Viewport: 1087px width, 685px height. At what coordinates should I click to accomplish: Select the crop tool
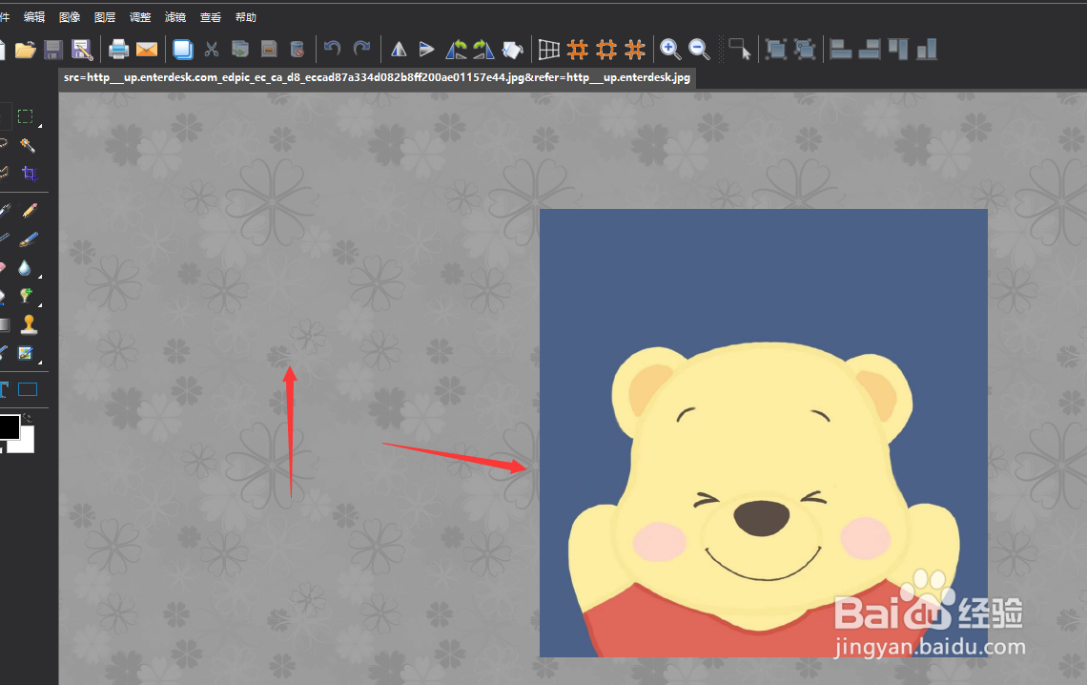[x=30, y=173]
